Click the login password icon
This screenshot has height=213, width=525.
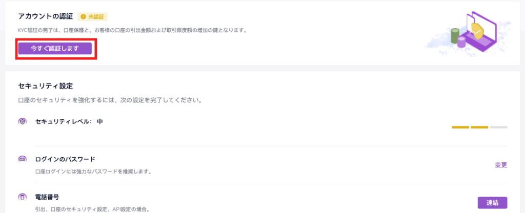click(x=23, y=160)
